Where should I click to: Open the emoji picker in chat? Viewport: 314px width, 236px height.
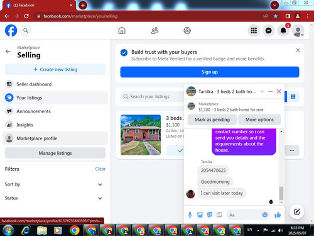coord(265,215)
